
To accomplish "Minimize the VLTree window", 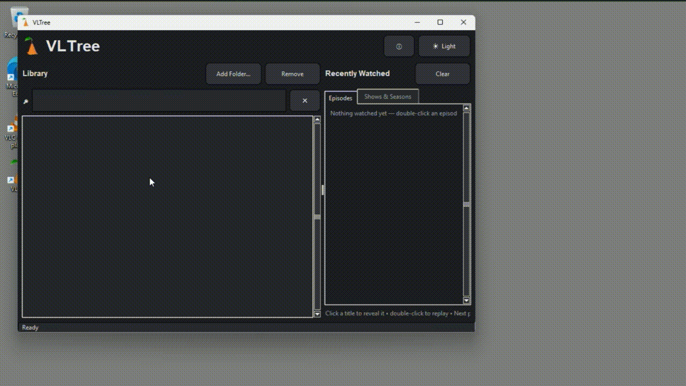I will [x=417, y=23].
